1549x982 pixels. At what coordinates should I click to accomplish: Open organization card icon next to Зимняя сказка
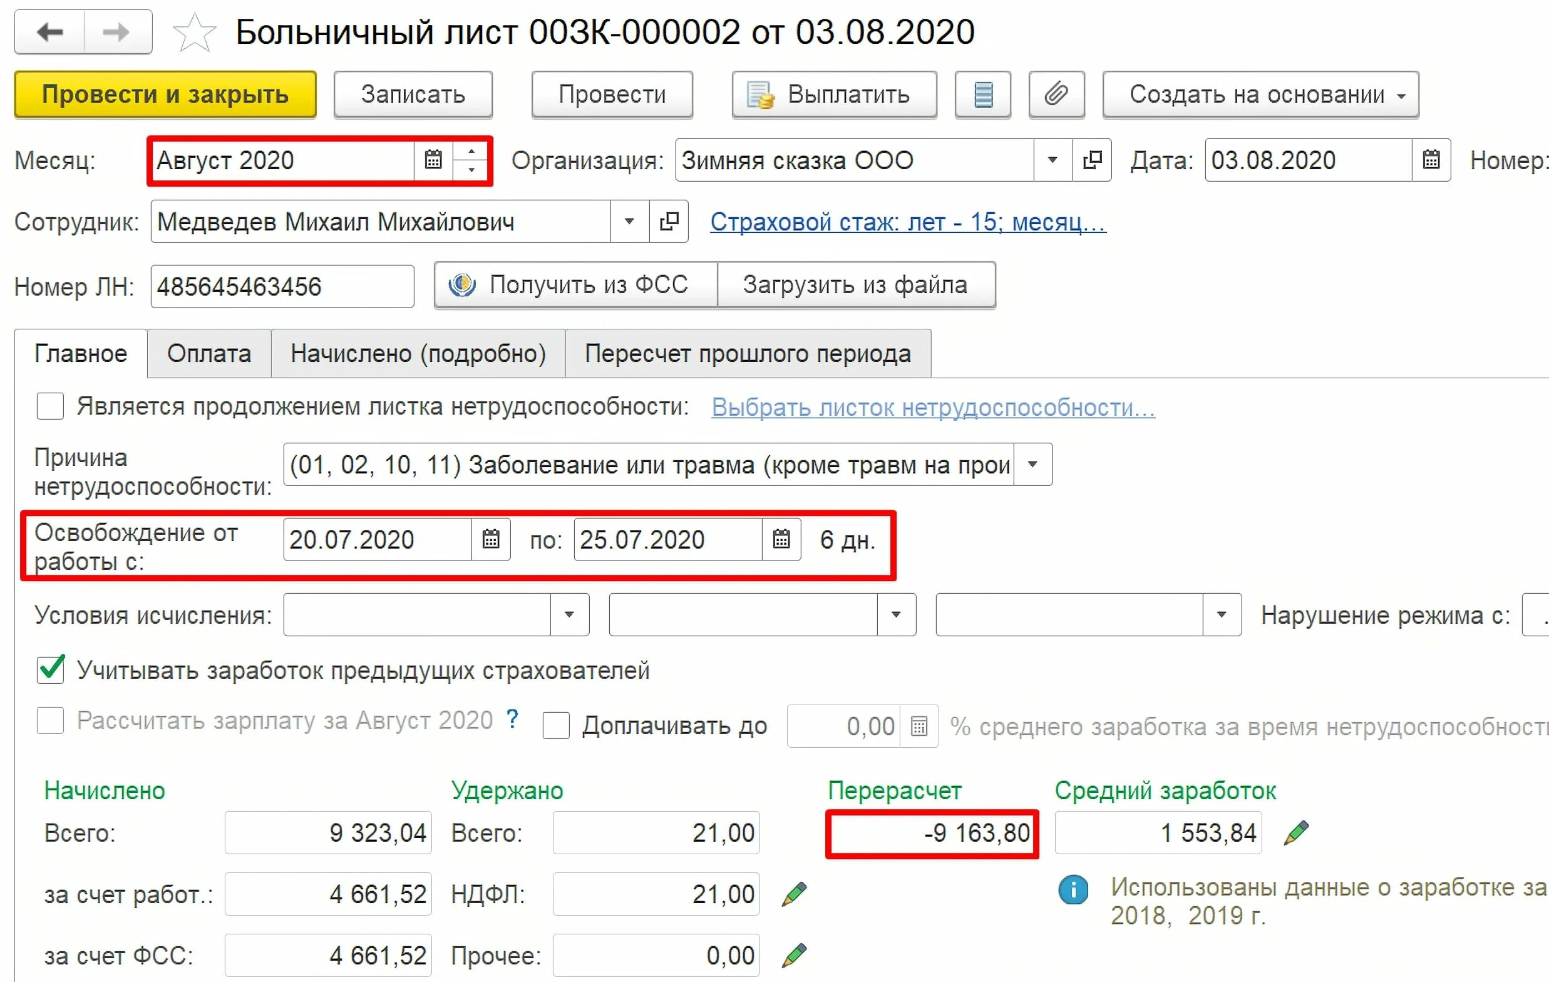[x=1092, y=160]
